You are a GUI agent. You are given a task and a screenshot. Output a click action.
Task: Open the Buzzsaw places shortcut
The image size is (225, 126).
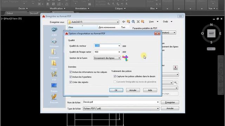point(54,97)
